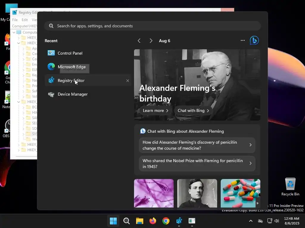Screen dimensions: 305x228
Task: Select the Computer item in the registry tree
Action: coord(29,32)
